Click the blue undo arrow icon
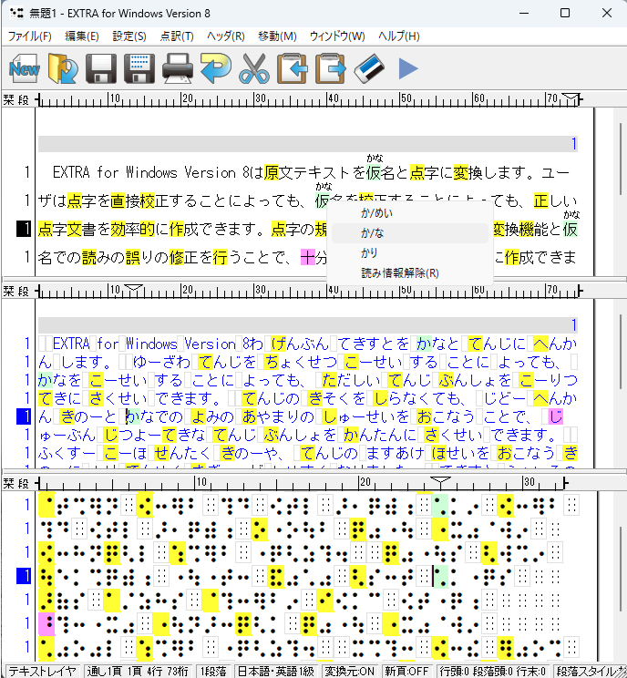 pos(215,67)
